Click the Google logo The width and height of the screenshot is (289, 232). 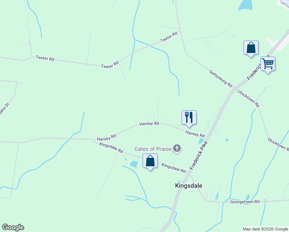tap(13, 227)
